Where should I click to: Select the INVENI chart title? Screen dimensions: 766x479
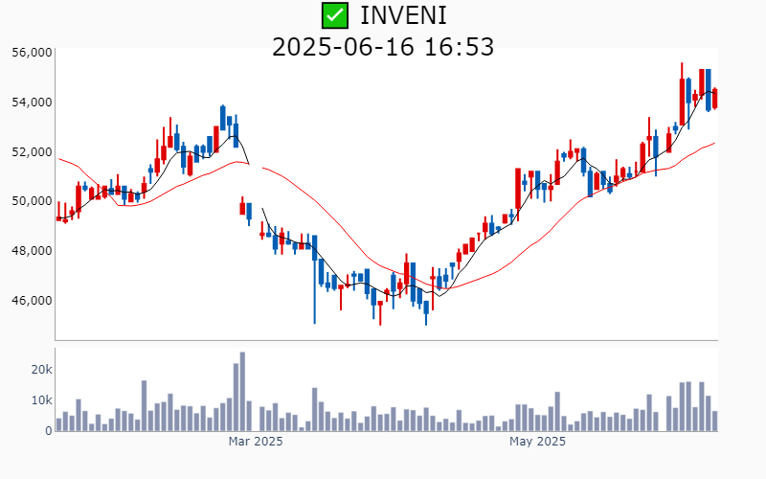click(403, 15)
